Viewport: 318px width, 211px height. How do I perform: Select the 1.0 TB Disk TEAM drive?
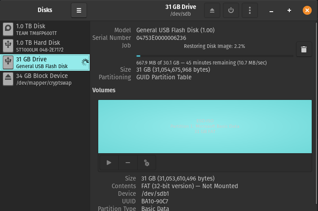point(45,30)
